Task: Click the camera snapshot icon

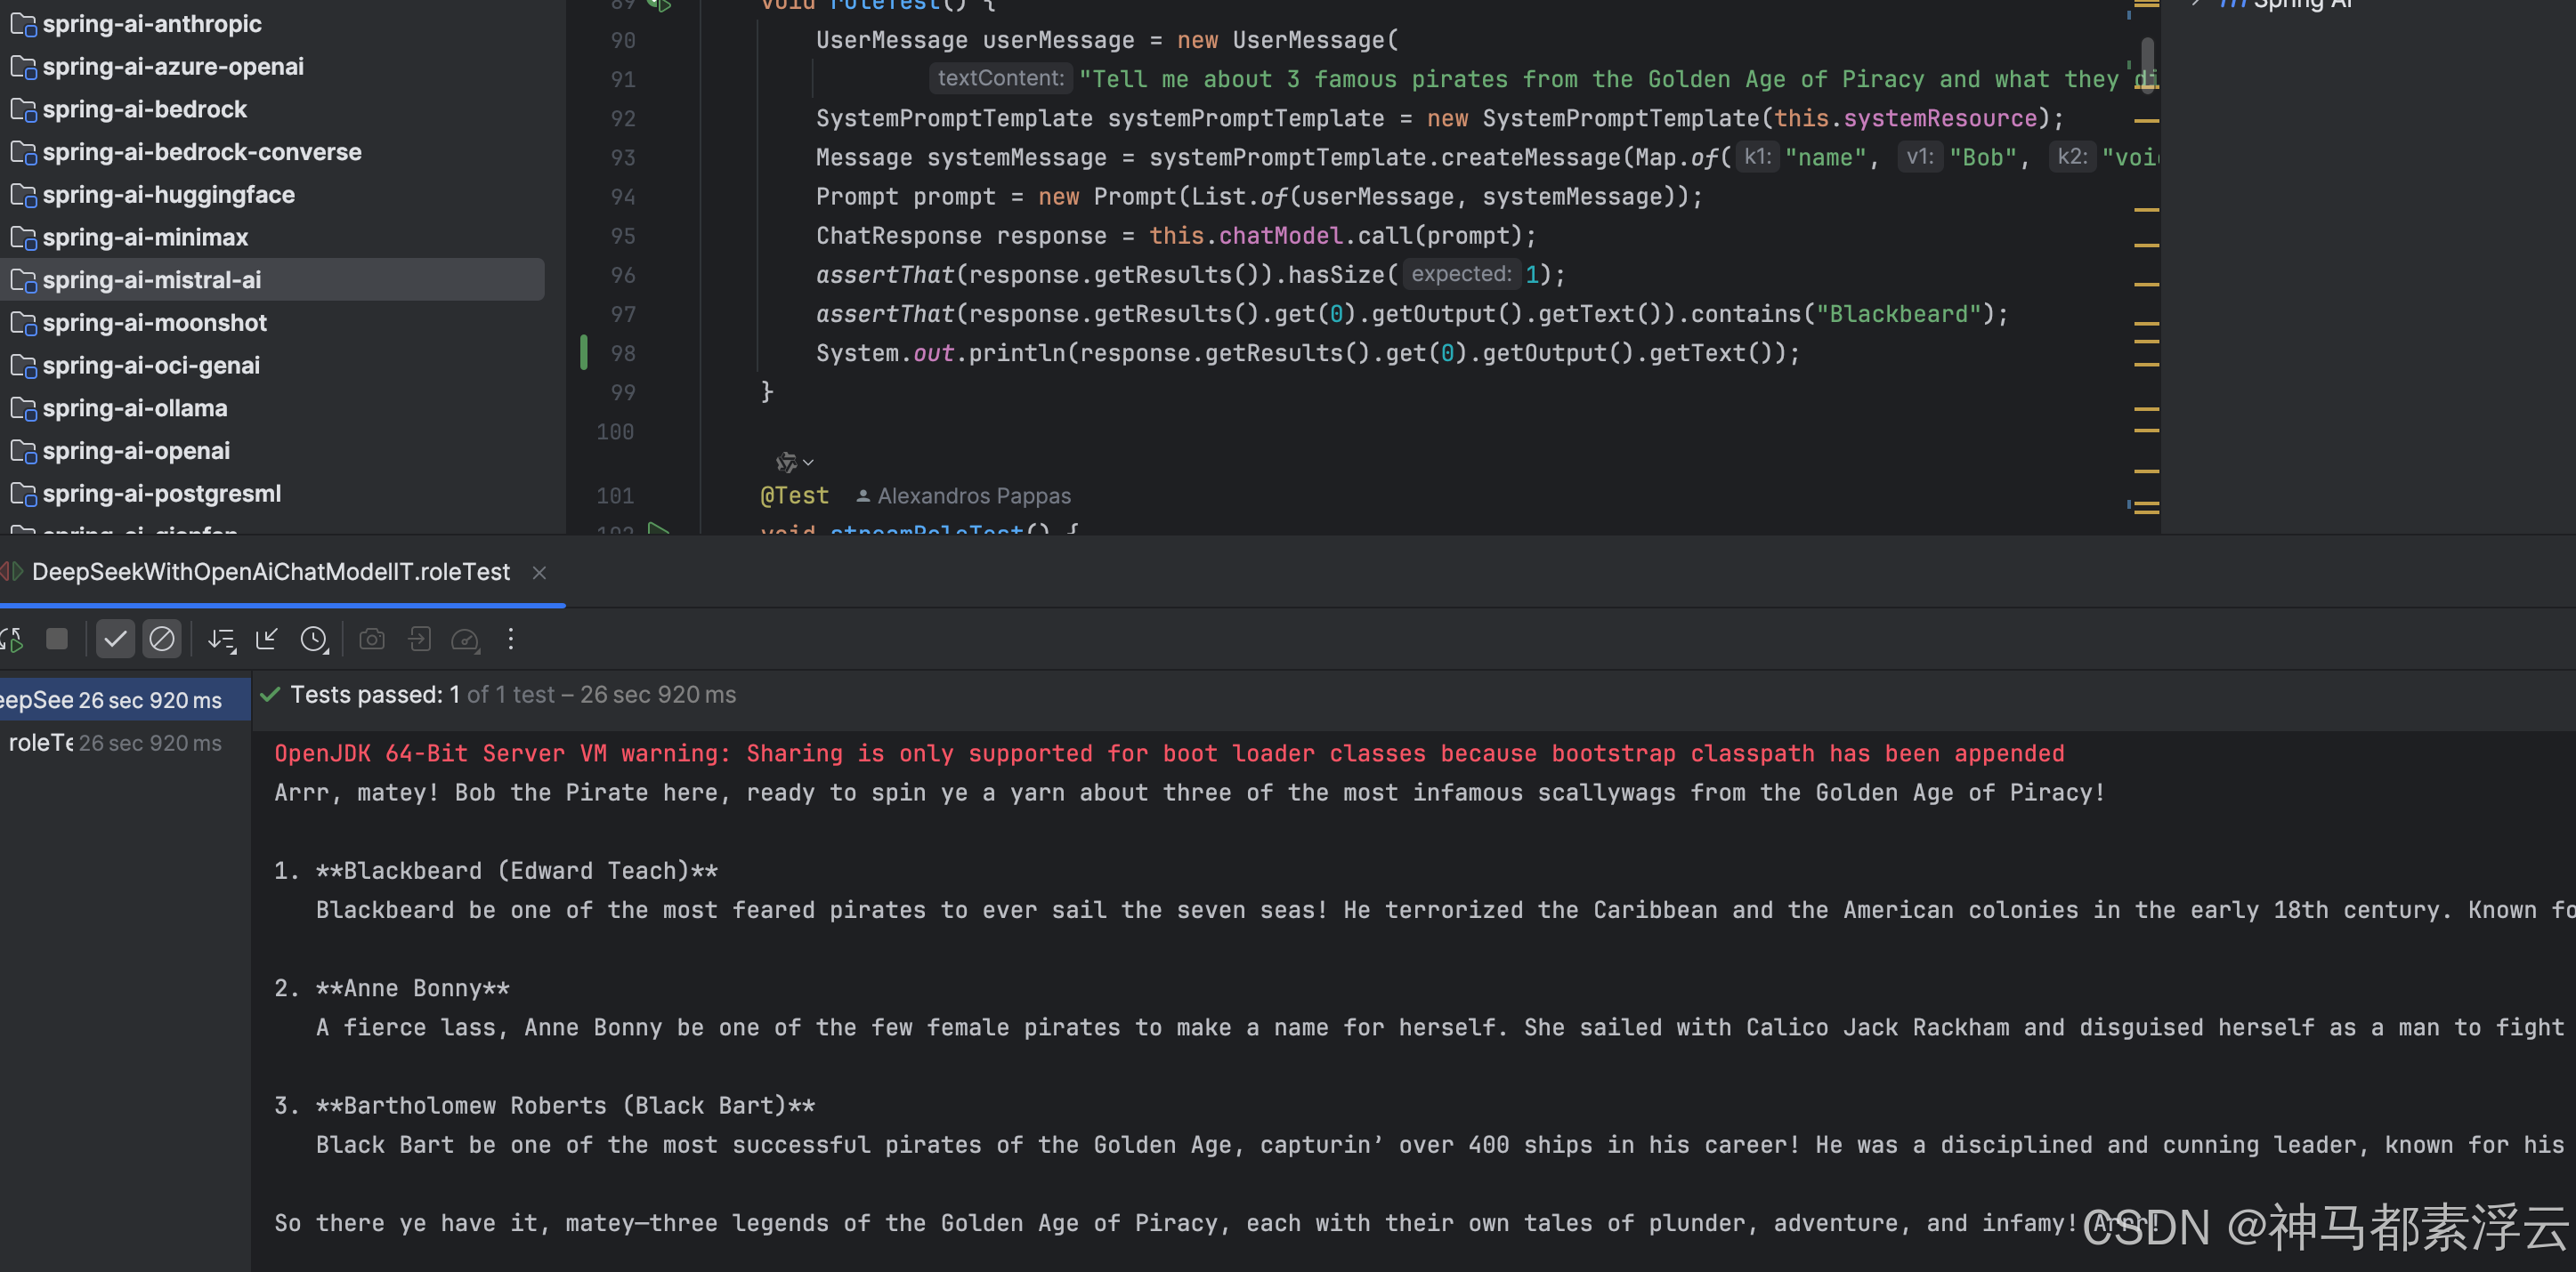Action: click(x=372, y=640)
